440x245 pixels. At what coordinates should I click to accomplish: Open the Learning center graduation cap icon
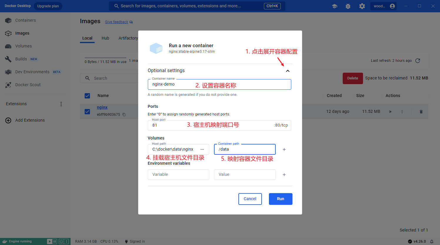pos(334,6)
